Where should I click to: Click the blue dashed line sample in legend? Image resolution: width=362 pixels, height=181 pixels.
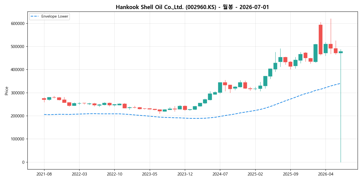(x=35, y=16)
